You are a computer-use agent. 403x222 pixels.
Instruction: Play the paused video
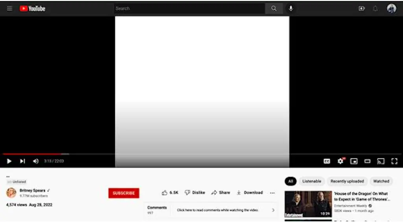9,161
